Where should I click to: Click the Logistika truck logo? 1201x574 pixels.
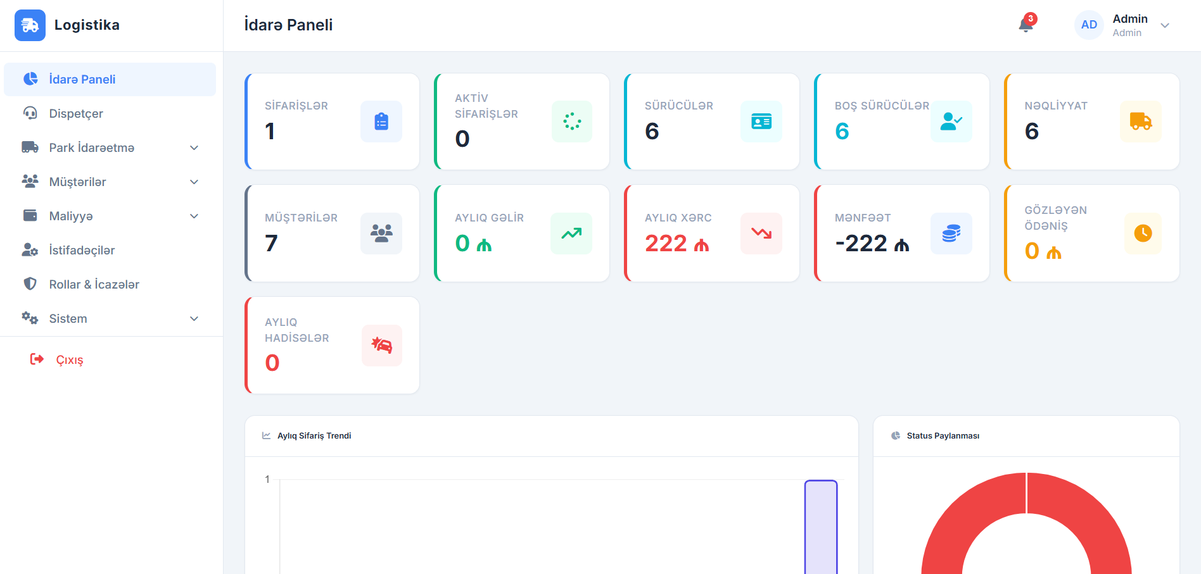point(30,25)
